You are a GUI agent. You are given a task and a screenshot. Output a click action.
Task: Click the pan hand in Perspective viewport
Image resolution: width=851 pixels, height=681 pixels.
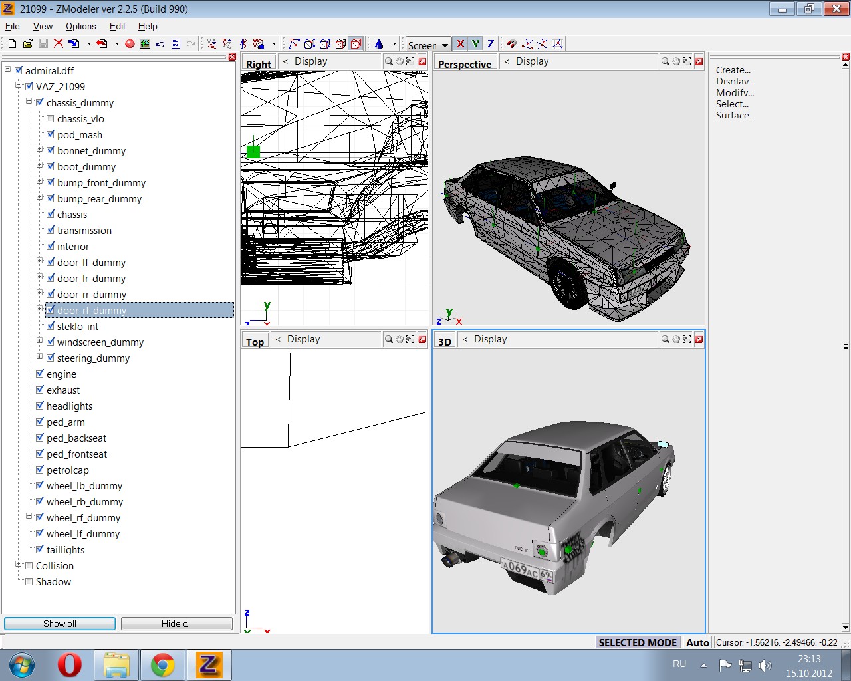coord(676,61)
